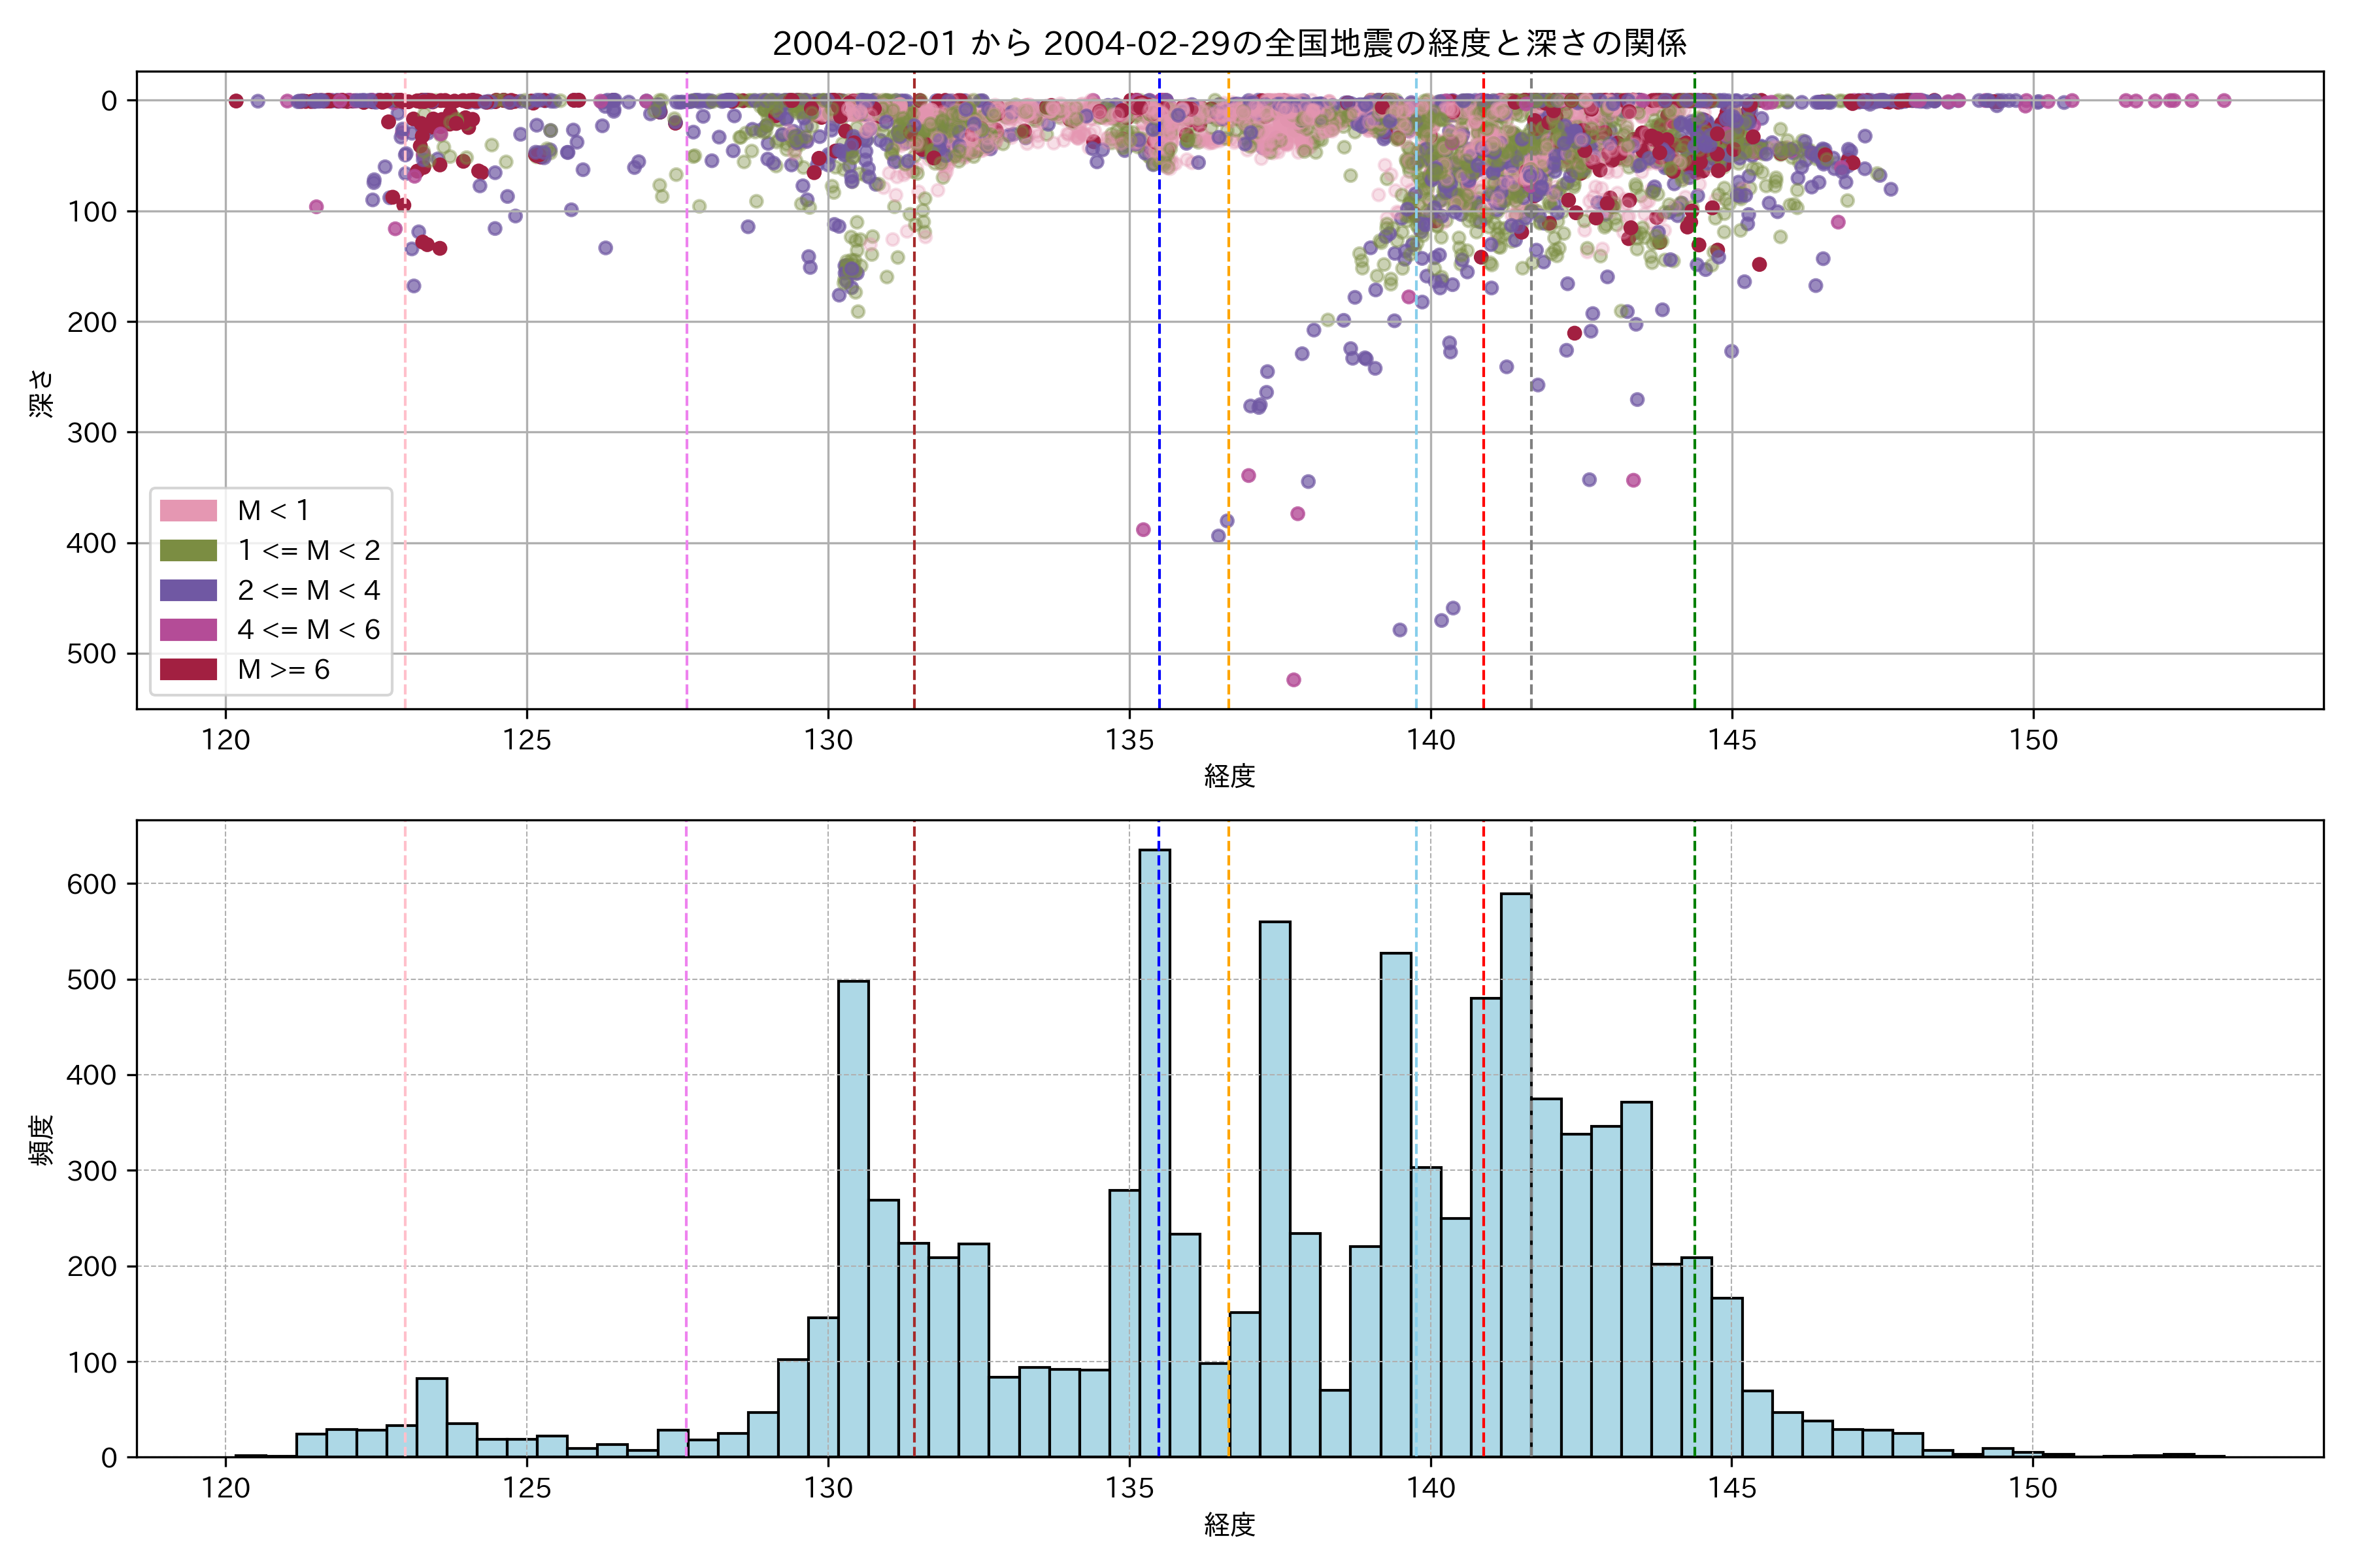Click the histogram bar peaking near 500 at longitude 130
Image resolution: width=2353 pixels, height=1568 pixels.
[x=854, y=1220]
